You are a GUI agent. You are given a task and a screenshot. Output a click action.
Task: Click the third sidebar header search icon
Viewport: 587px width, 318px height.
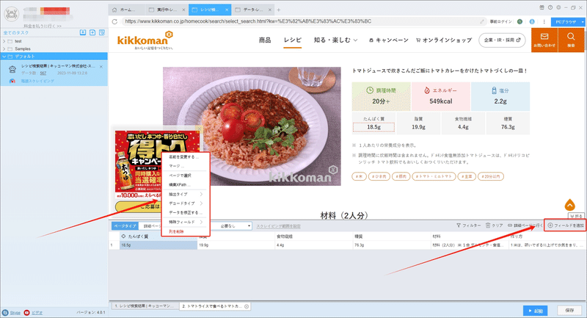pos(102,32)
